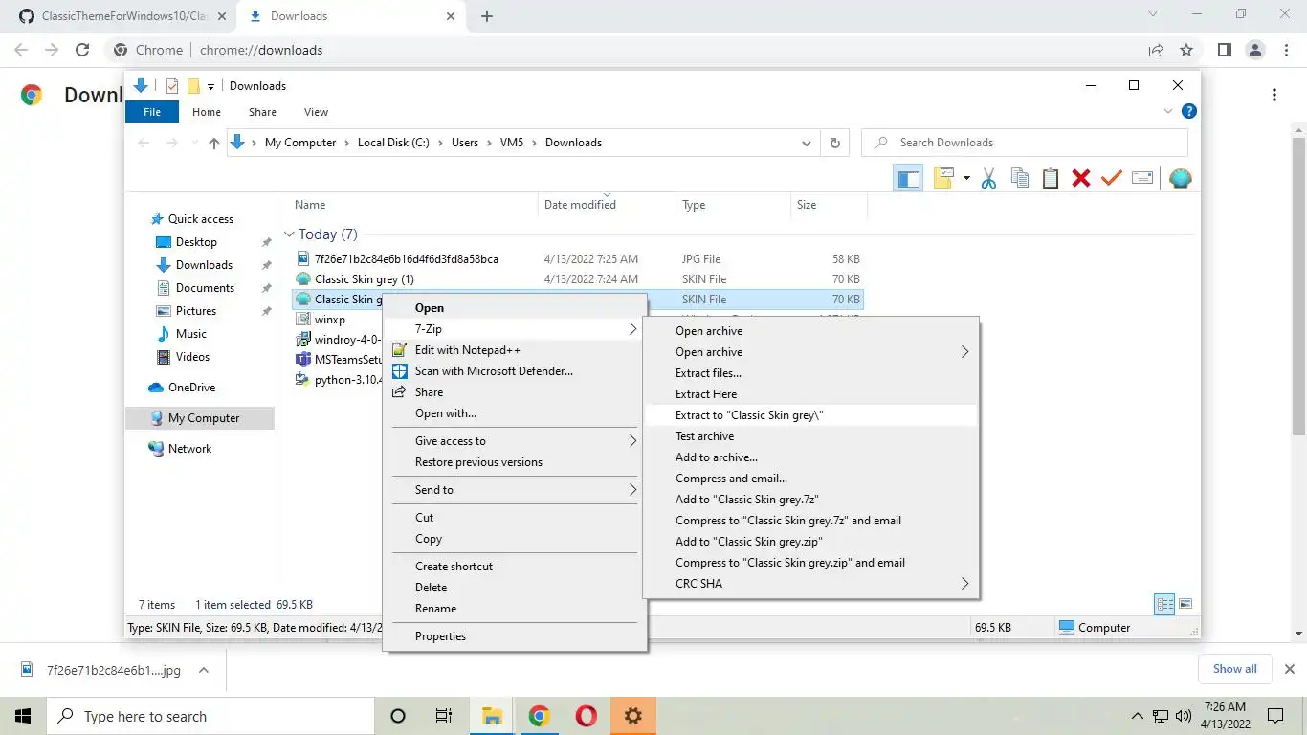The width and height of the screenshot is (1307, 735).
Task: Click the Microsoft Defender shield icon
Action: tap(399, 371)
